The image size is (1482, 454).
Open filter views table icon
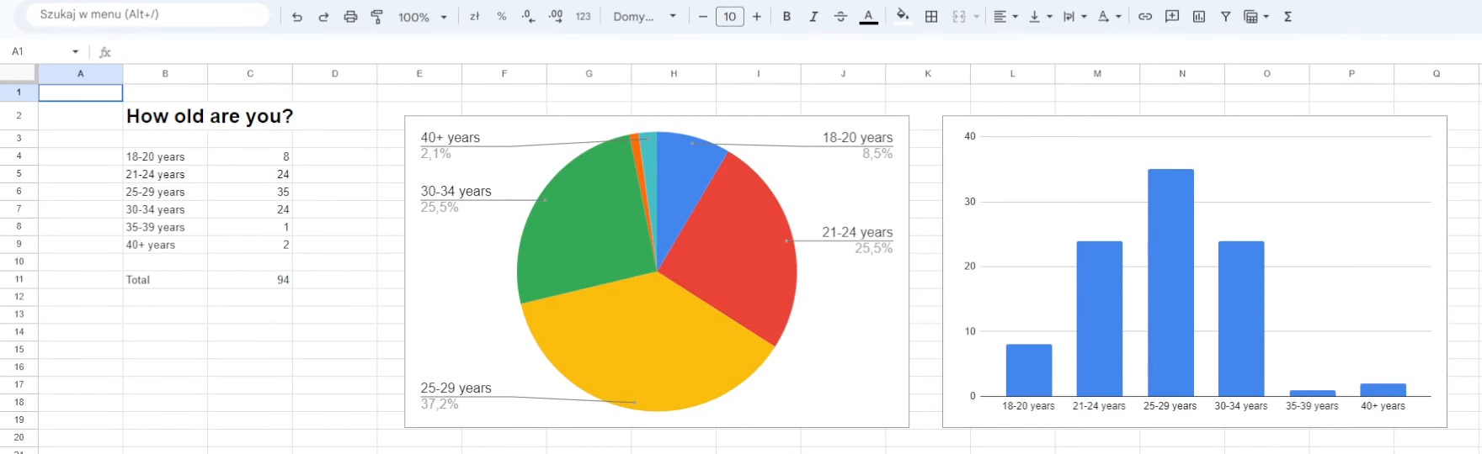[x=1251, y=17]
